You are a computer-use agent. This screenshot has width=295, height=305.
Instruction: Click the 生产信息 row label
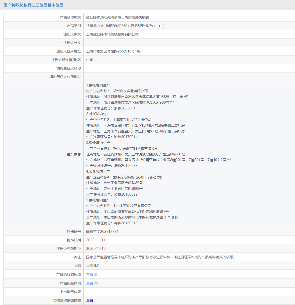point(74,154)
